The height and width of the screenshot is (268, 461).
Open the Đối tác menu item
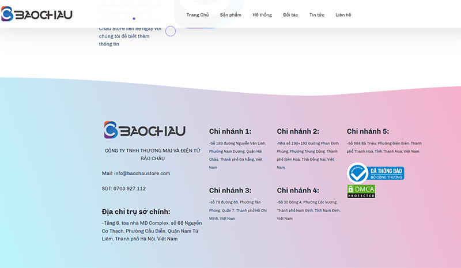(290, 15)
